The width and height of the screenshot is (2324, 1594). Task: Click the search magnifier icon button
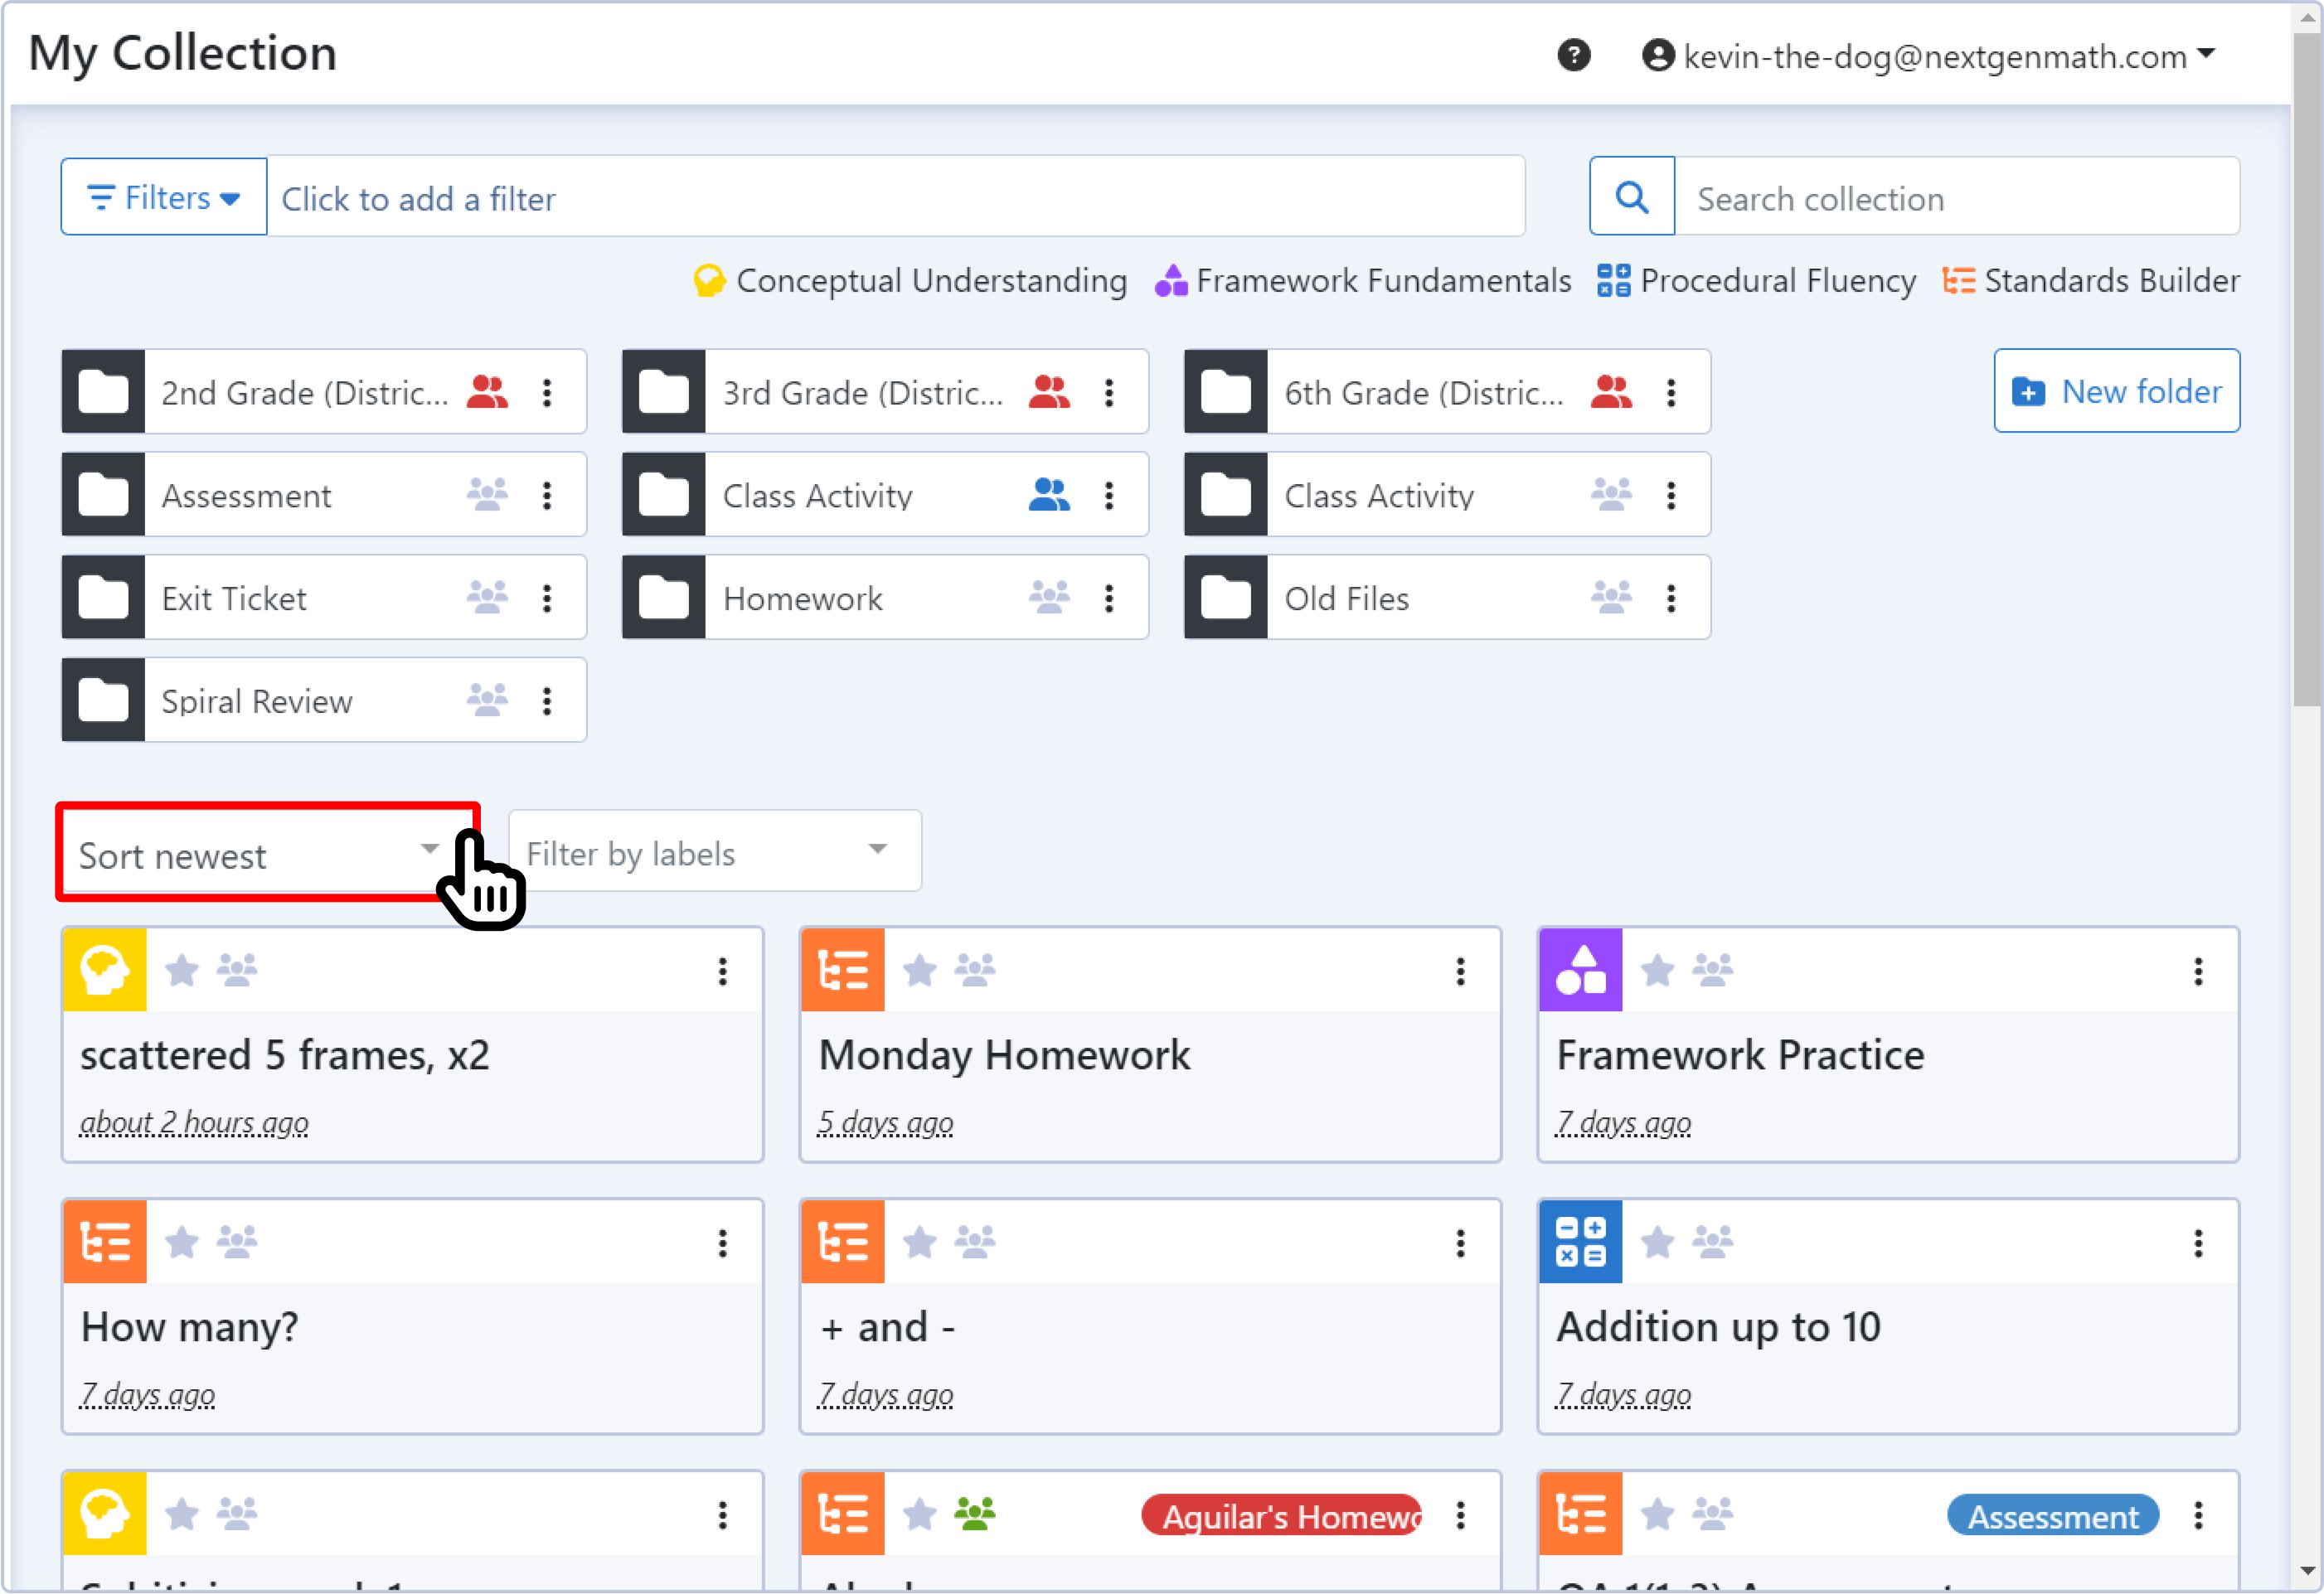pyautogui.click(x=1632, y=197)
